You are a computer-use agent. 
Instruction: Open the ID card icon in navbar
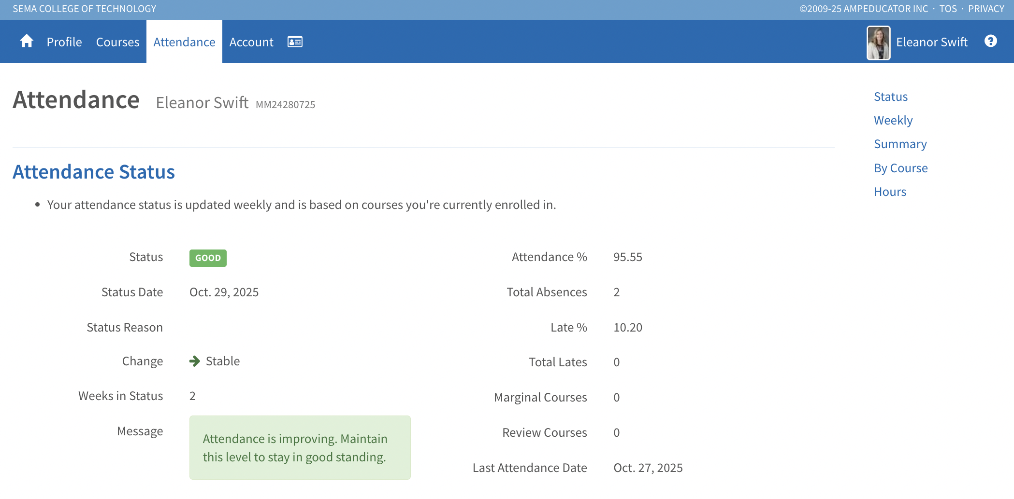295,42
